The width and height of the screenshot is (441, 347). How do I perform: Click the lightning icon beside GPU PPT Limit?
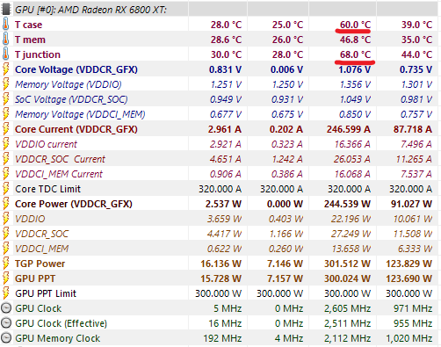click(5, 293)
